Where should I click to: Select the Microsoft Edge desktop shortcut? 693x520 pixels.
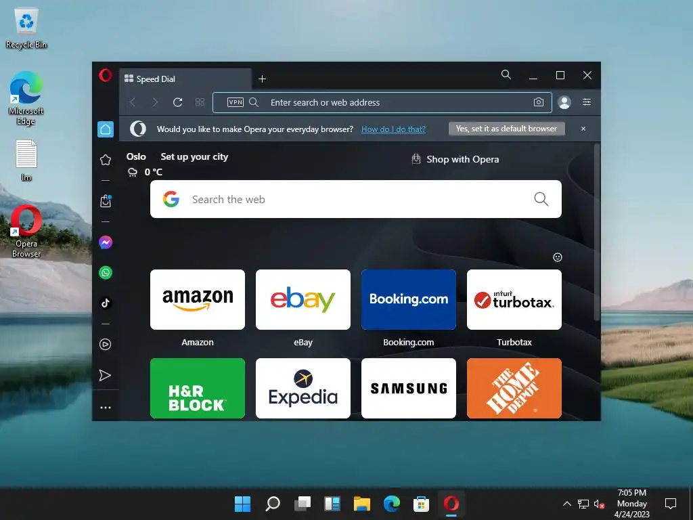coord(26,99)
